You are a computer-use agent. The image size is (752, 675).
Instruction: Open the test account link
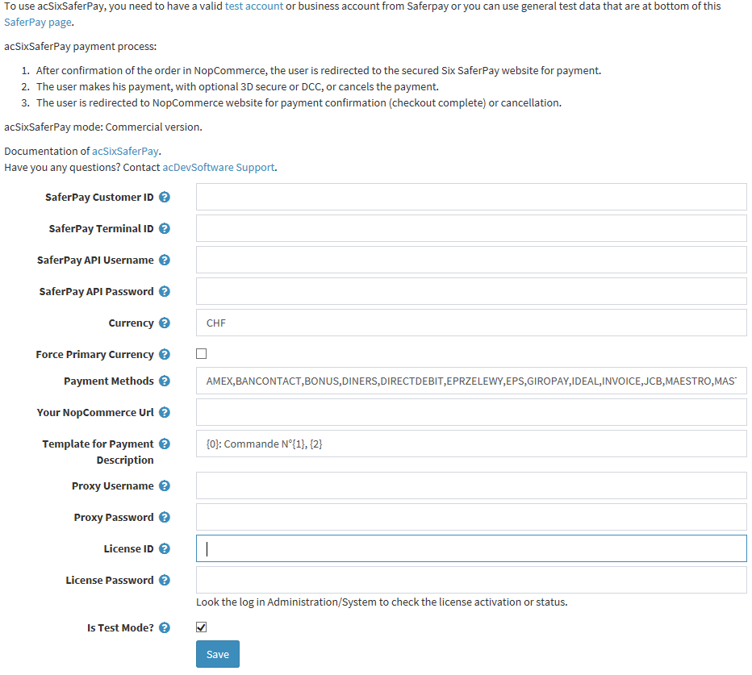pyautogui.click(x=253, y=6)
